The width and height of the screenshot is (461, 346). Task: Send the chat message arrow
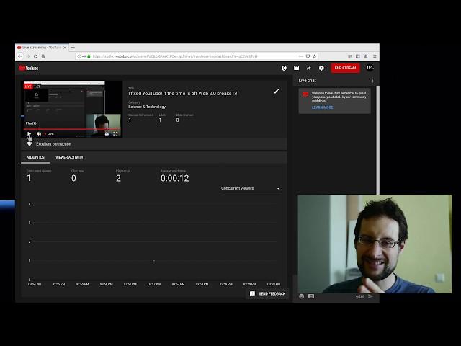[370, 296]
